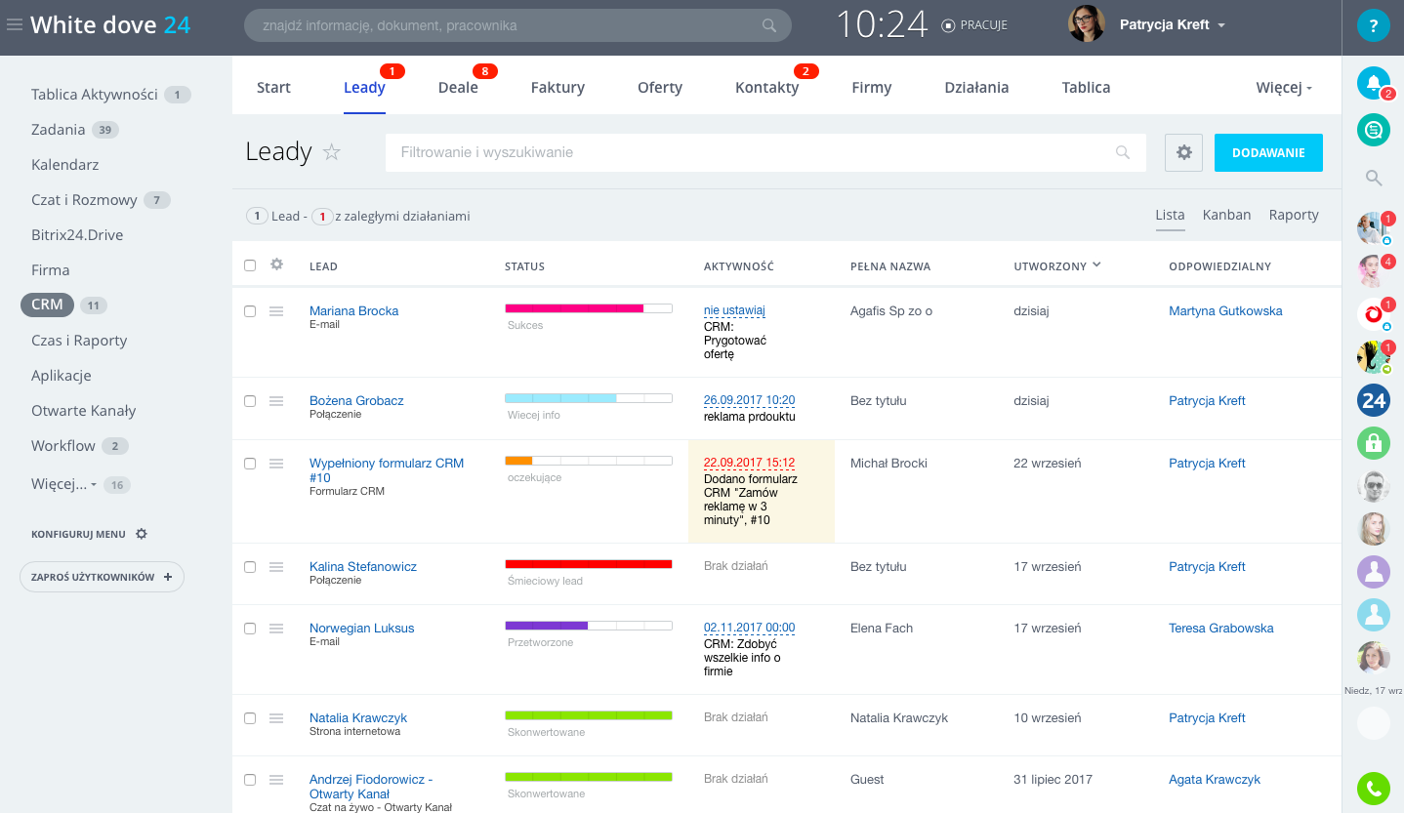
Task: Switch to the Kanban view
Action: (1226, 215)
